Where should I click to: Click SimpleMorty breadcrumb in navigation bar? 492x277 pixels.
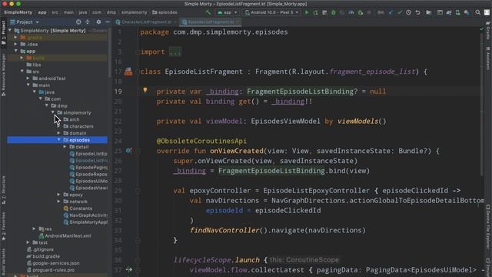coord(18,12)
